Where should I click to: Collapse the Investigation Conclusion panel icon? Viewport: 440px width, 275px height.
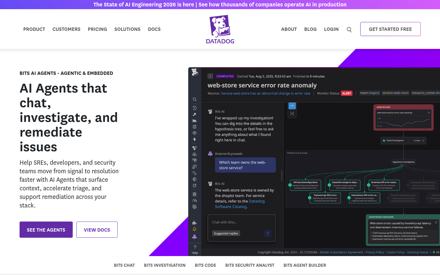[x=436, y=222]
